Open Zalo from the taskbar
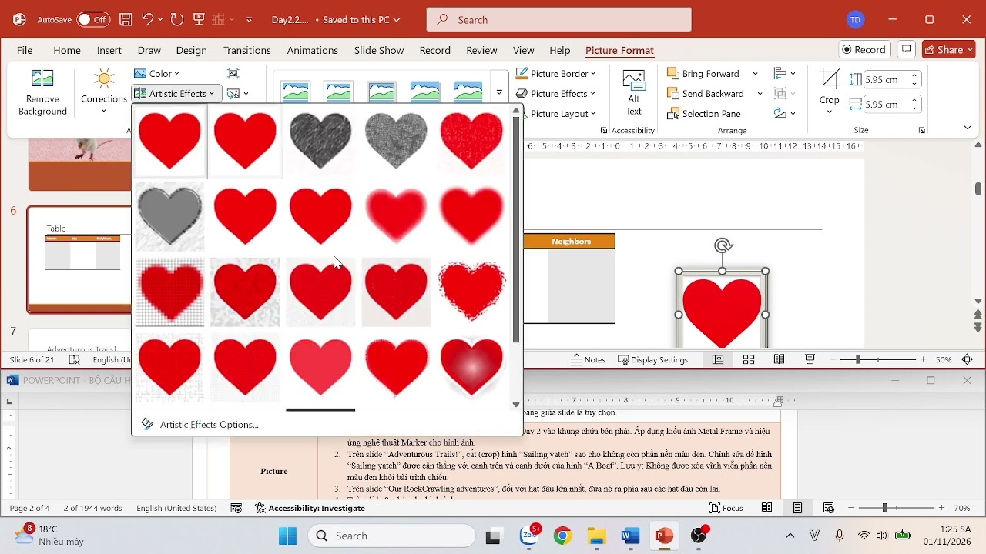986x554 pixels. coord(530,536)
